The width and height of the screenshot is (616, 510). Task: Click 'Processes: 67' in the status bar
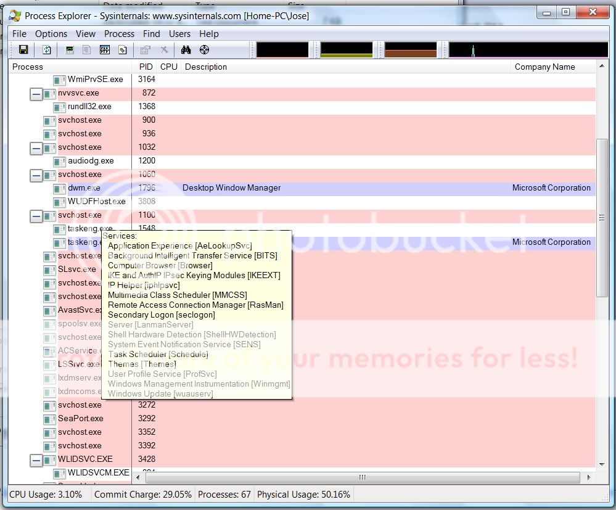point(224,495)
